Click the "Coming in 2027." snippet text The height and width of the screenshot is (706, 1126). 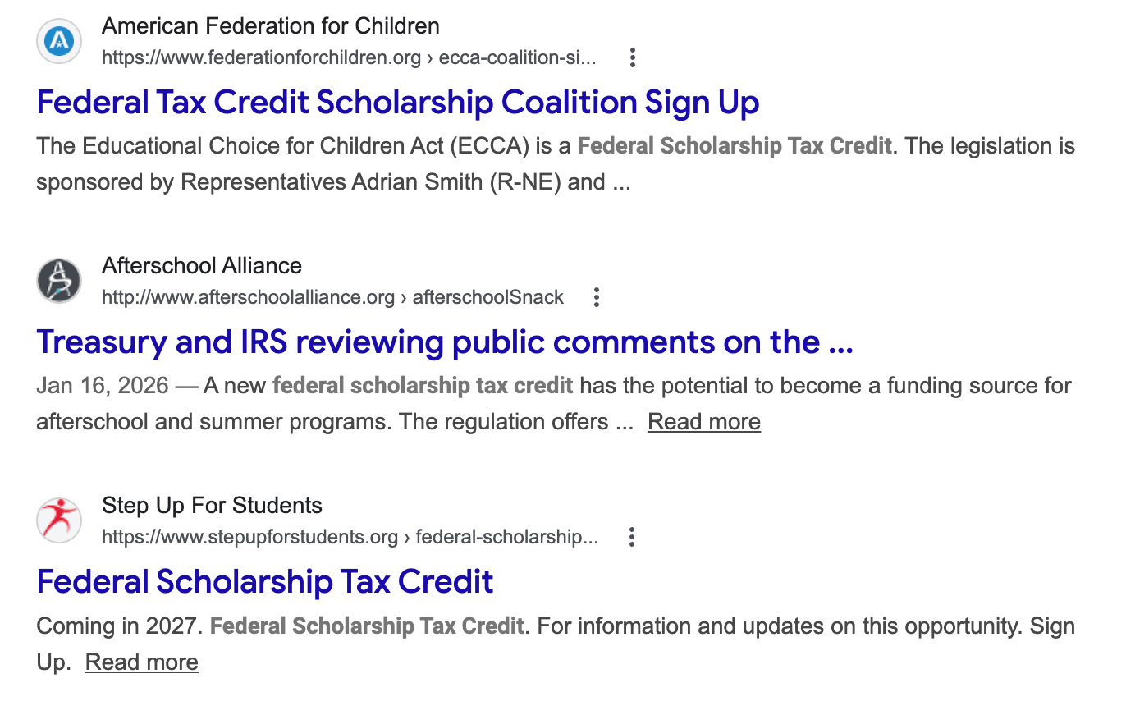click(x=119, y=626)
